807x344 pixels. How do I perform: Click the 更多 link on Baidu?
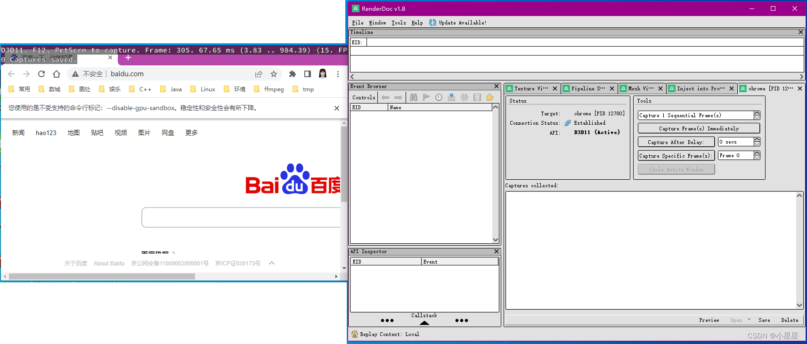(x=192, y=133)
